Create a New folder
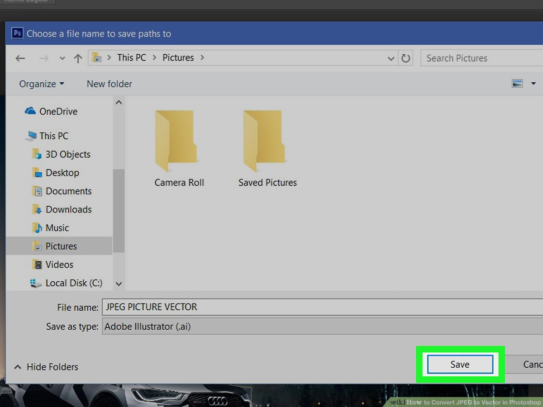543x407 pixels. (109, 84)
